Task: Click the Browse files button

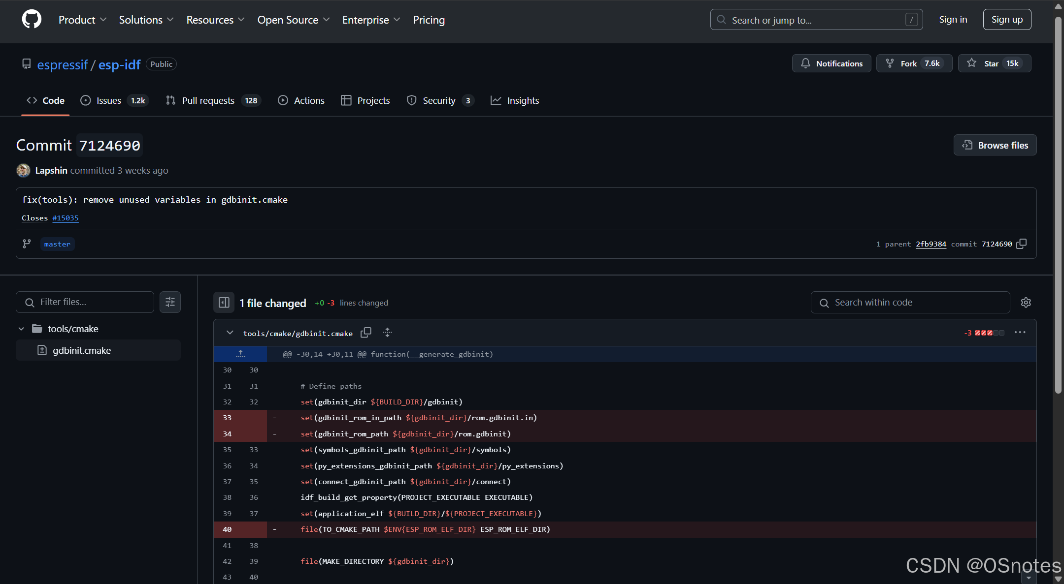Action: coord(995,145)
